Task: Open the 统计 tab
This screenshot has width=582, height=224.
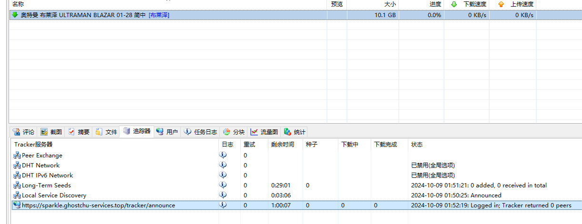Action: (x=295, y=132)
